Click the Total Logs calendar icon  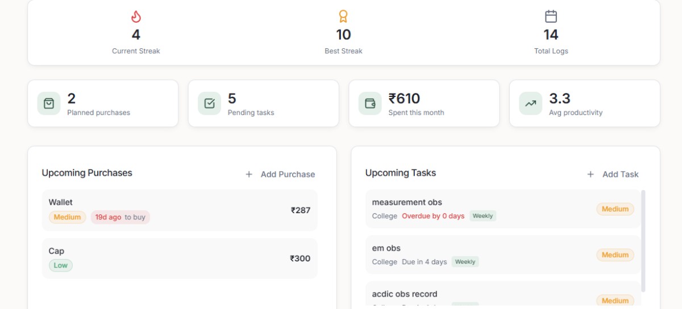(x=551, y=16)
